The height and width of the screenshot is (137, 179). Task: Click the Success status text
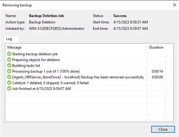click(x=120, y=16)
